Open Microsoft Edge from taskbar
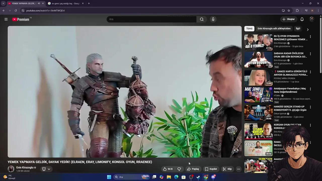This screenshot has height=181, width=322. (x=176, y=177)
